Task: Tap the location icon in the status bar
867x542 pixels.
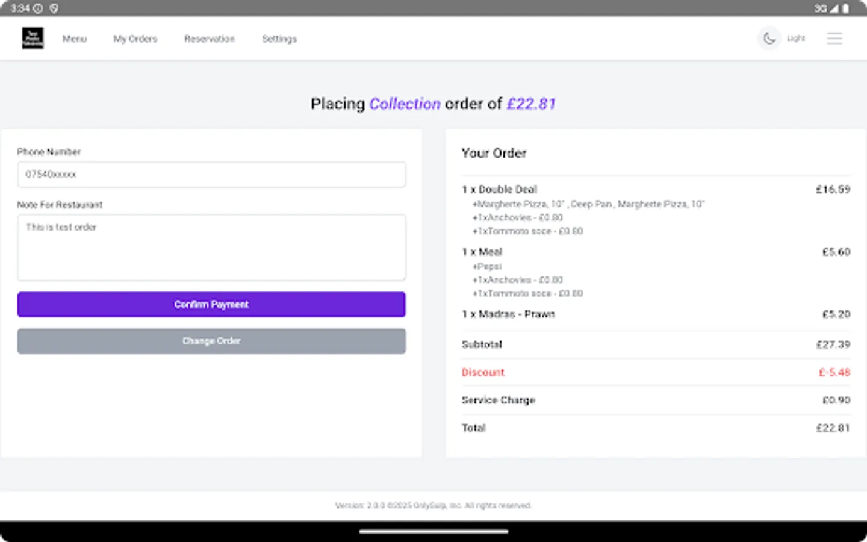Action: (x=54, y=8)
